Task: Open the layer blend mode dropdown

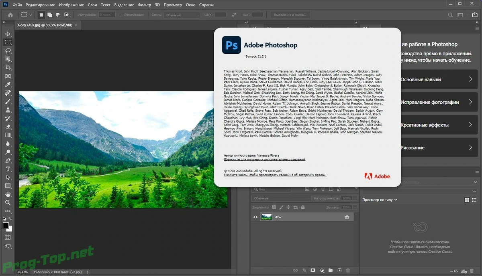Action: pyautogui.click(x=282, y=198)
